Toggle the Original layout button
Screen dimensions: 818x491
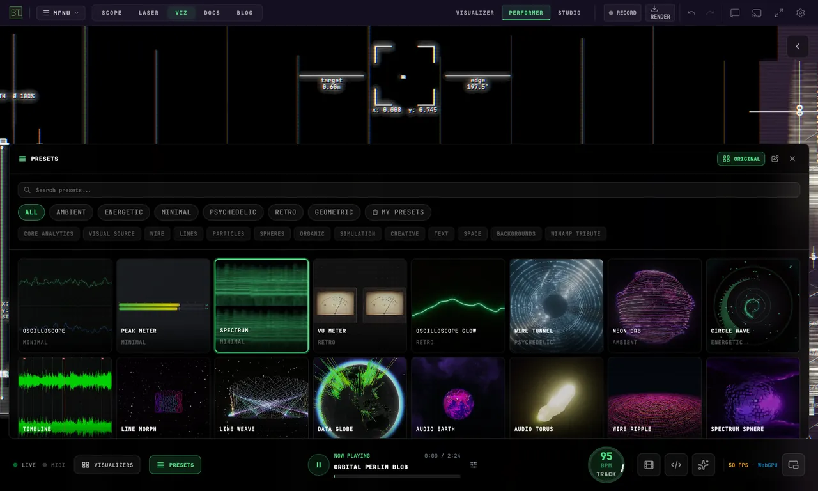tap(741, 159)
